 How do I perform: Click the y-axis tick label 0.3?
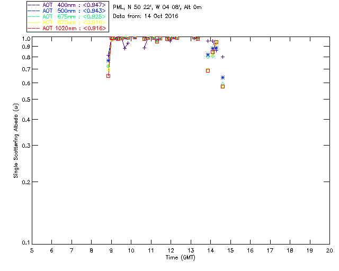pos(26,146)
